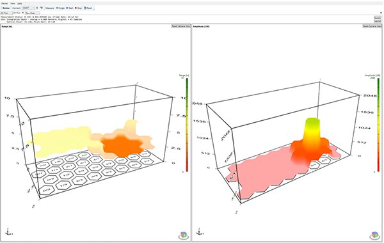Start continuous measurement
The height and width of the screenshot is (243, 384).
pyautogui.click(x=70, y=8)
